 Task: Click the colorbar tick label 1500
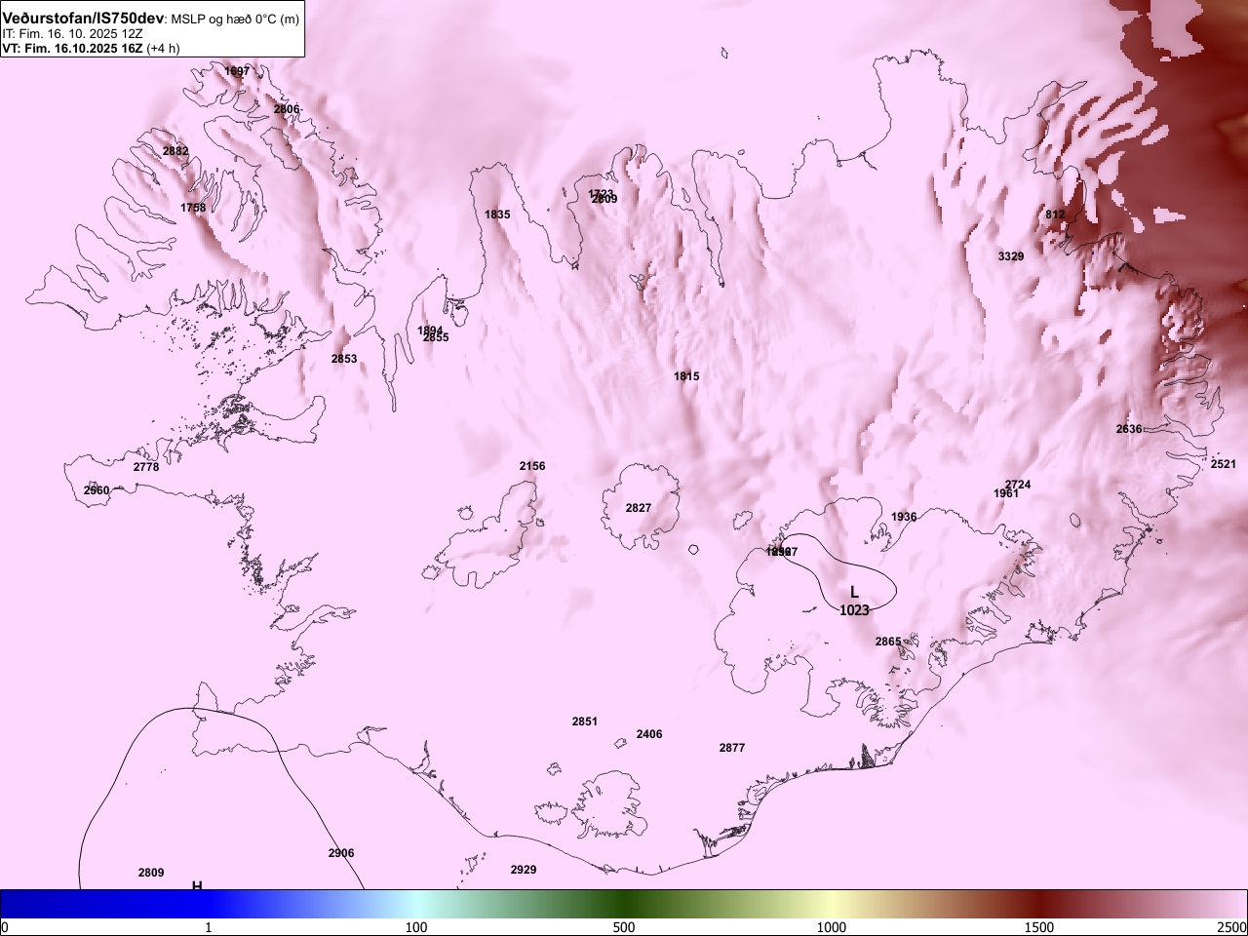(1039, 927)
